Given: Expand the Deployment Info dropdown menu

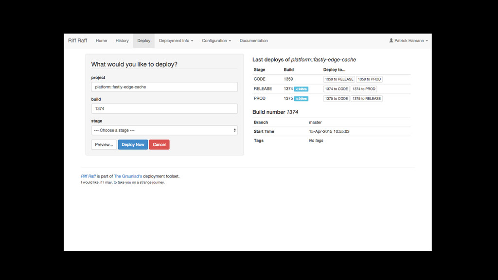Looking at the screenshot, I should tap(176, 41).
